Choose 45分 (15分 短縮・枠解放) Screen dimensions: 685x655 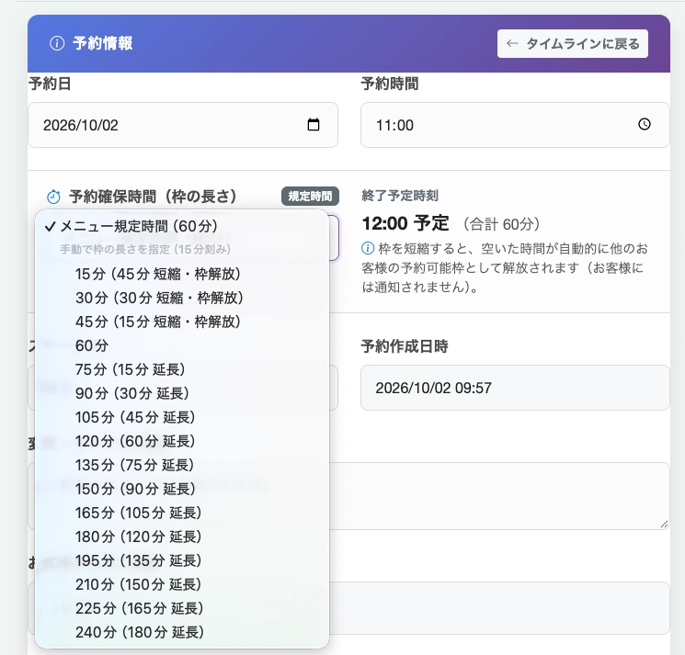coord(182,322)
